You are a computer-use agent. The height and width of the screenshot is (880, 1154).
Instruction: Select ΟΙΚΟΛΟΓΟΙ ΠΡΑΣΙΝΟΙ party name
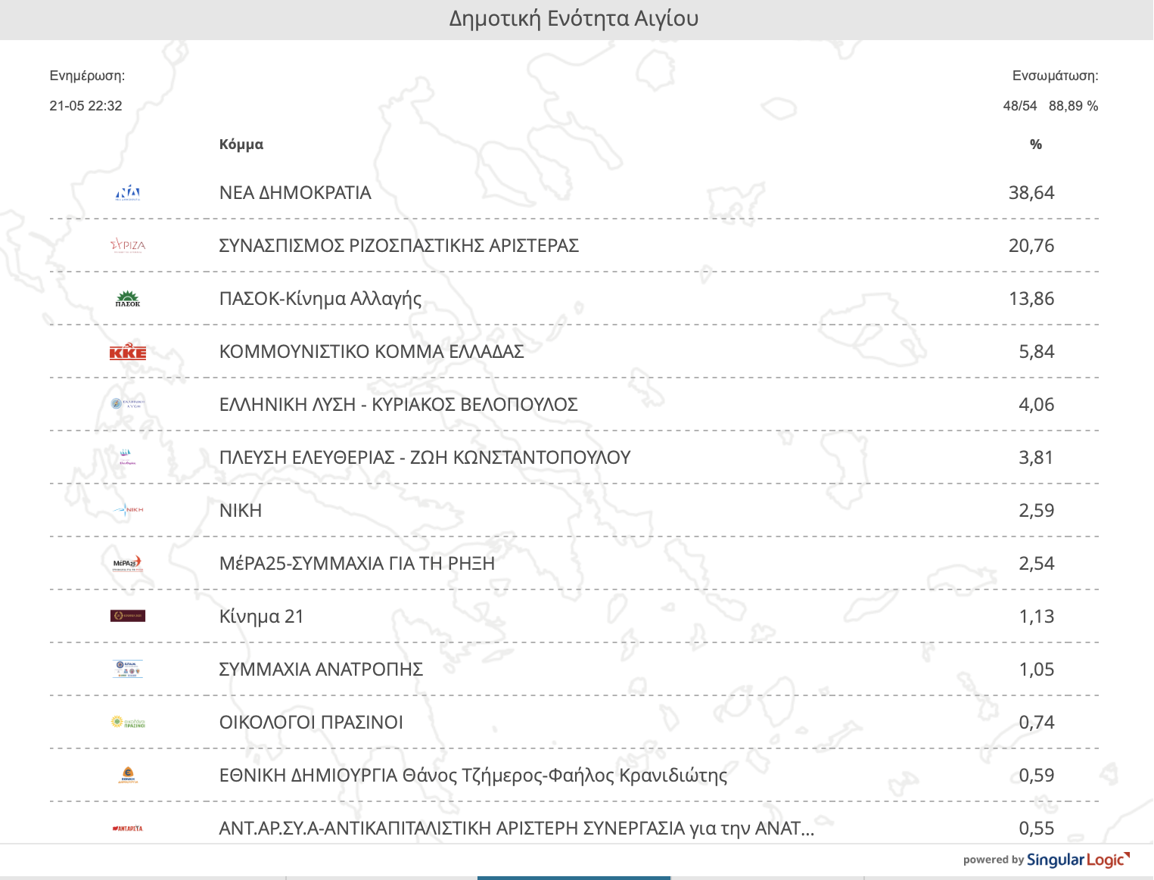pos(311,723)
